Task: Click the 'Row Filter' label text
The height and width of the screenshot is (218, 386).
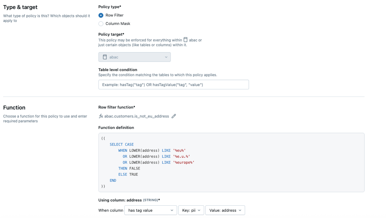Action: click(x=114, y=15)
